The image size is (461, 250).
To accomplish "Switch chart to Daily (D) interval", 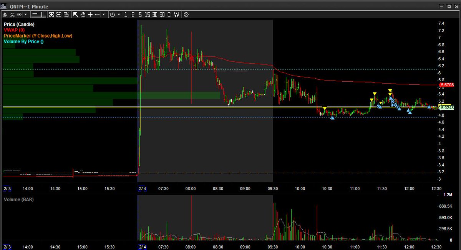I will click(x=169, y=15).
